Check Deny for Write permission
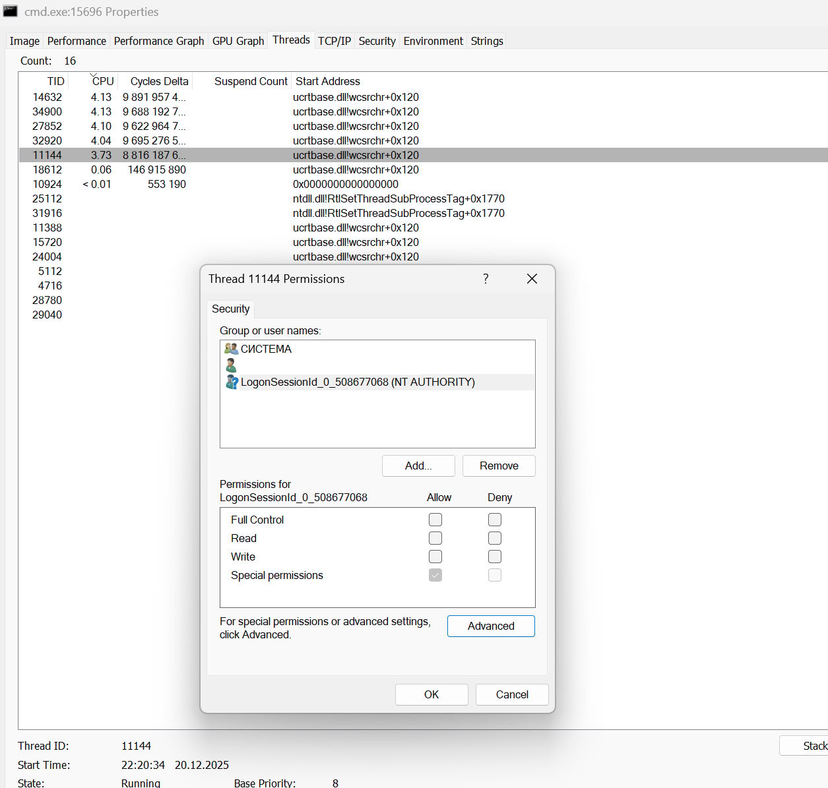The height and width of the screenshot is (788, 828). [x=495, y=557]
